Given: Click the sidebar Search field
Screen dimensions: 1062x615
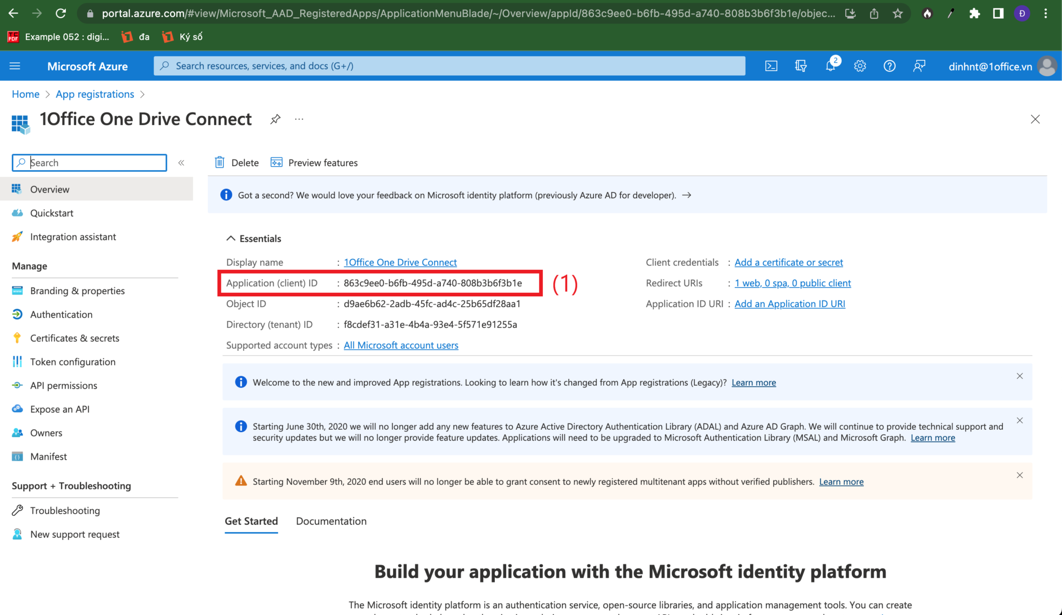Looking at the screenshot, I should click(88, 162).
